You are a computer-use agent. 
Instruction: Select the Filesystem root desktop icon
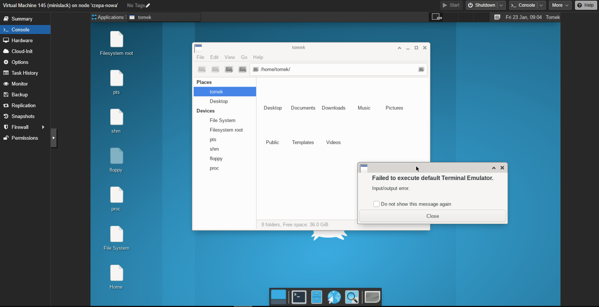point(116,43)
